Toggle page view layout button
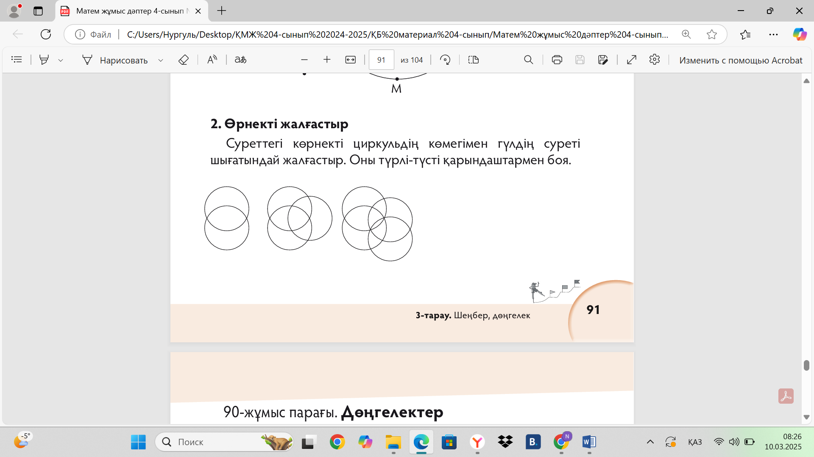This screenshot has height=457, width=814. point(474,60)
